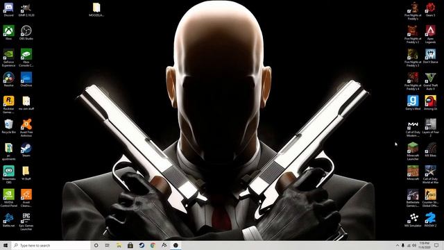Open the checkered flag taskbar app

click(x=164, y=245)
